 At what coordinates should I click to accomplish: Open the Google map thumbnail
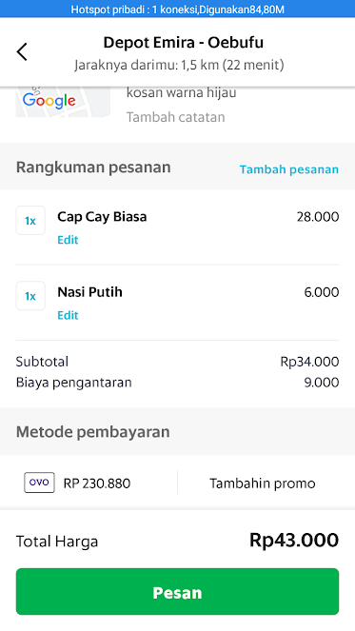63,102
